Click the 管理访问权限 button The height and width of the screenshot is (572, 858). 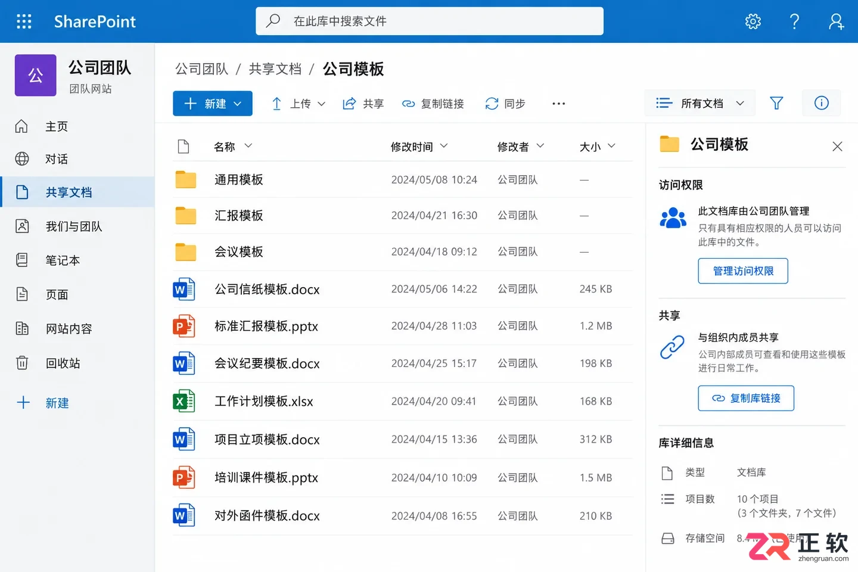coord(743,271)
